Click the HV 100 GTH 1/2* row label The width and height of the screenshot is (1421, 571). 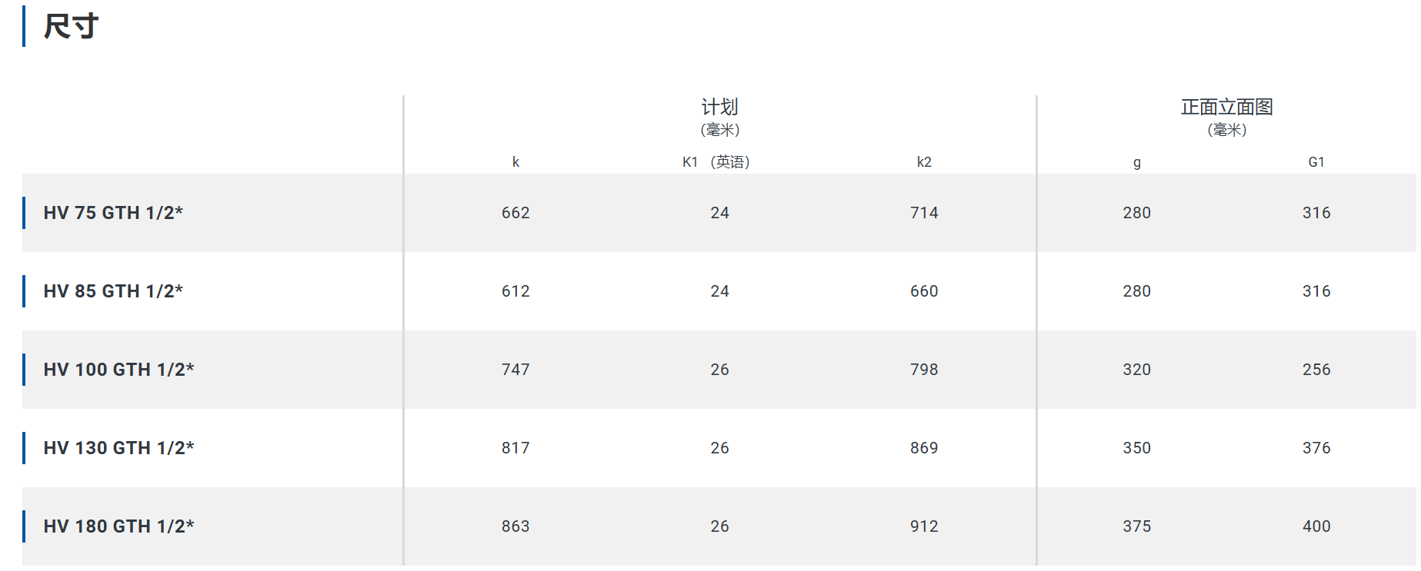(118, 370)
